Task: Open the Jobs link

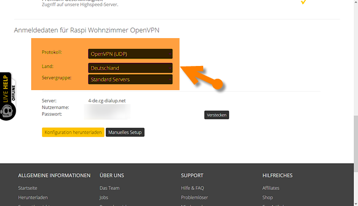Action: pos(104,197)
